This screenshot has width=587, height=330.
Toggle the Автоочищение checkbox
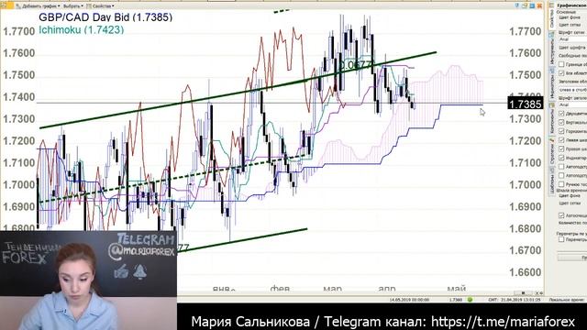click(561, 215)
